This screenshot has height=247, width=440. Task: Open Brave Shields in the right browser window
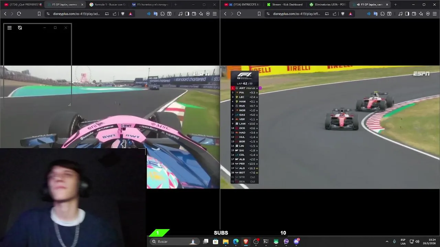[x=343, y=14]
